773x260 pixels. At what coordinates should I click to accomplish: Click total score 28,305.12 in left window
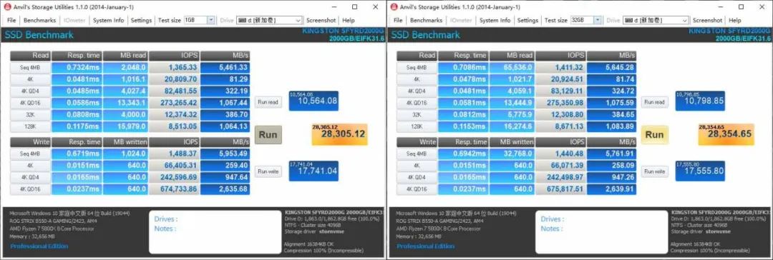pyautogui.click(x=340, y=134)
